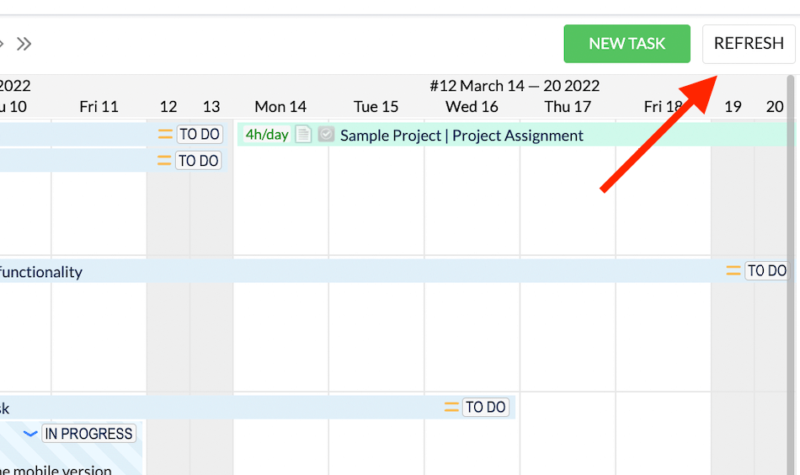Select week #12 March 14 — 20 header
The width and height of the screenshot is (800, 475).
515,86
